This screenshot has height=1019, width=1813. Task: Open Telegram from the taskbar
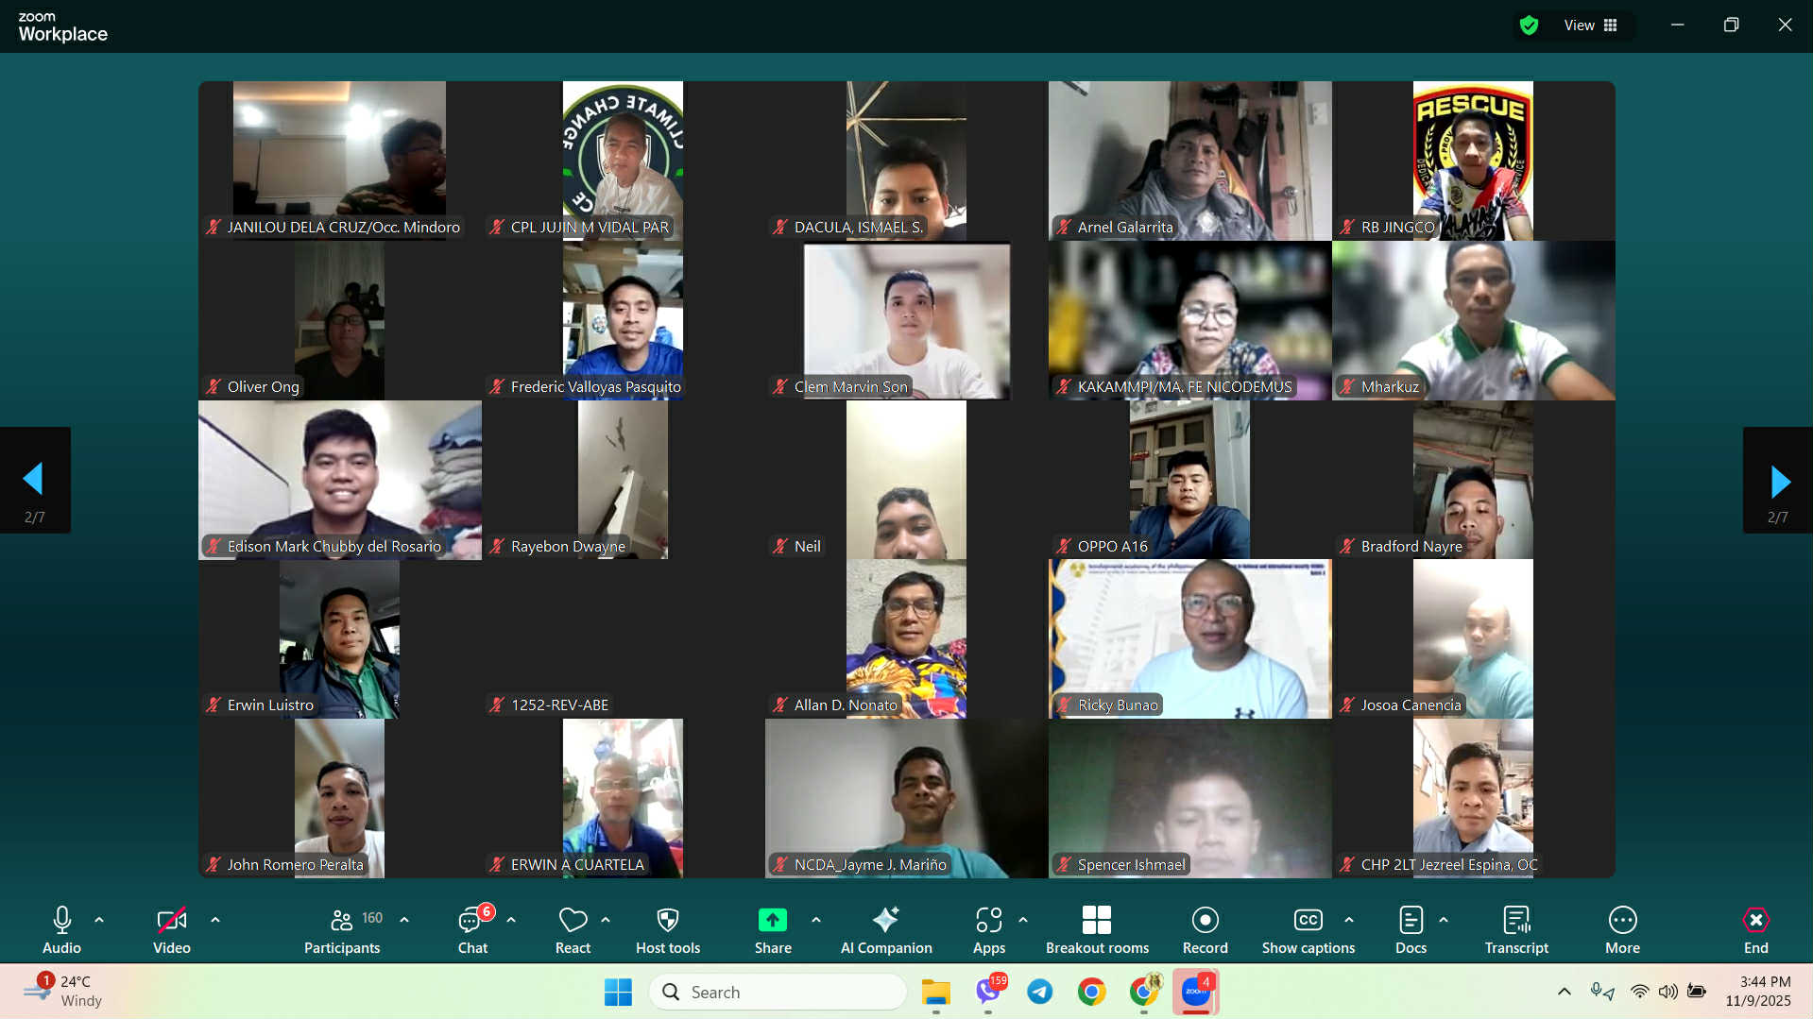(1039, 992)
